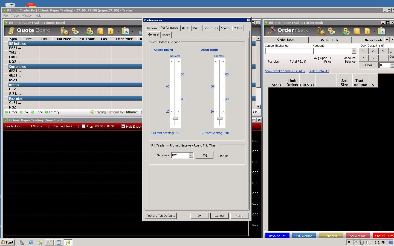Screen dimensions: 394x246
Task: Click the yellow T text icon in Quote Board
Action: point(111,31)
